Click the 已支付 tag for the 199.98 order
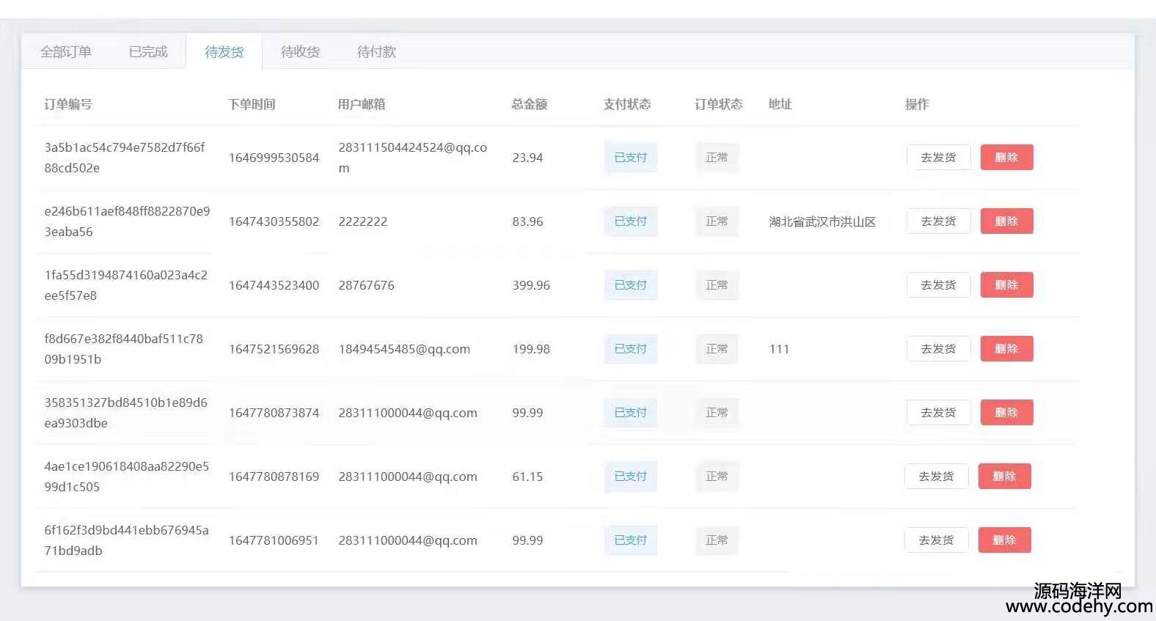The width and height of the screenshot is (1156, 621). point(631,349)
